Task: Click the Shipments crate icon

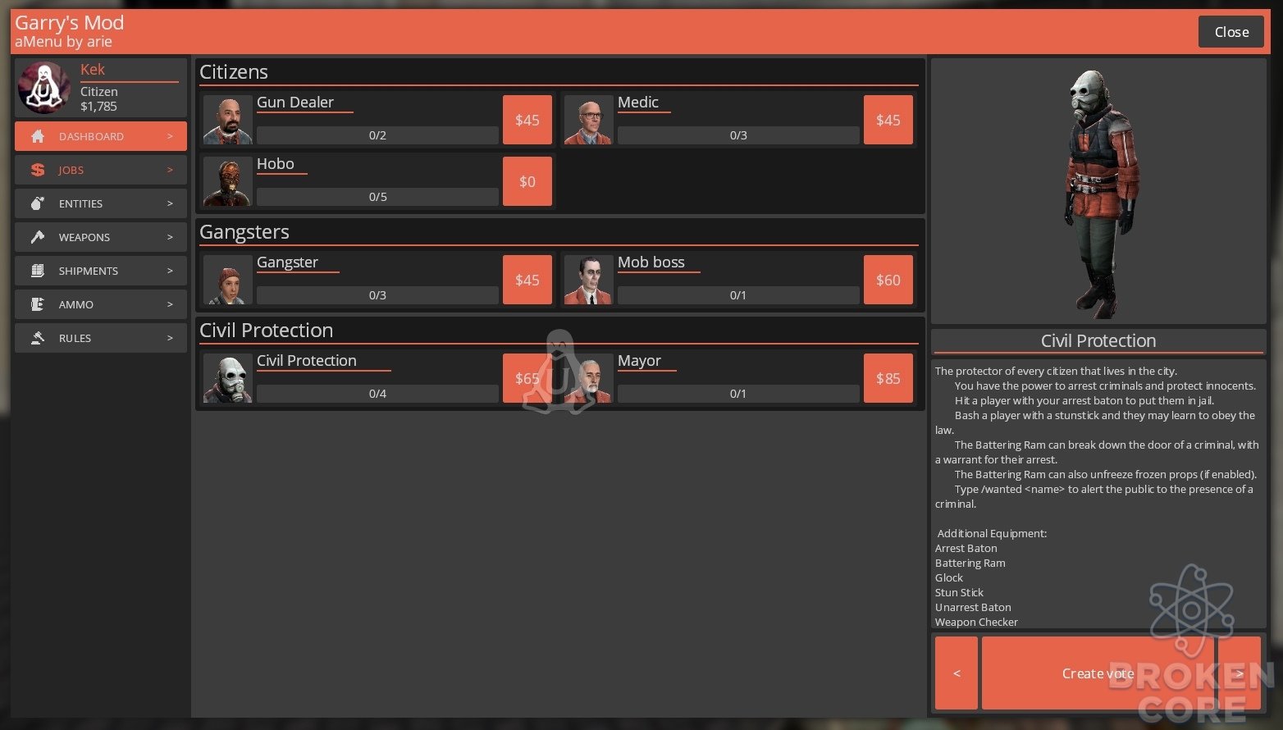Action: pyautogui.click(x=37, y=271)
